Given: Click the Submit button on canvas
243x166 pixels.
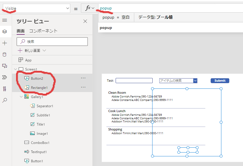Looking at the screenshot, I should 220,81.
